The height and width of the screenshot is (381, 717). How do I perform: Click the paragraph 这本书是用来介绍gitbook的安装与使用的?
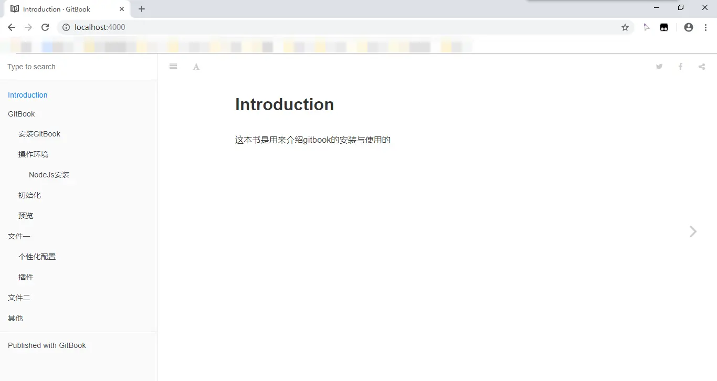(313, 140)
